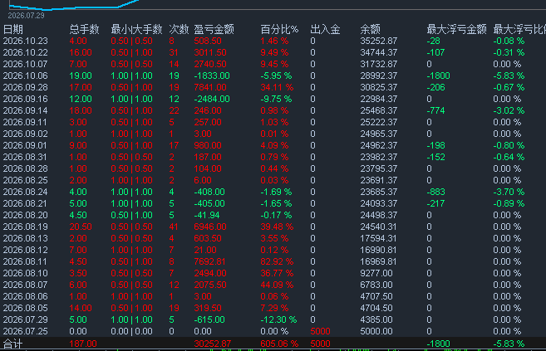Select the 2026.08.31 date cell
Image resolution: width=546 pixels, height=351 pixels.
[26, 157]
